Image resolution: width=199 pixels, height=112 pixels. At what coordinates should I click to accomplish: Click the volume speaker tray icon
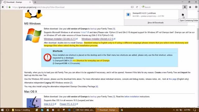[x=177, y=110]
